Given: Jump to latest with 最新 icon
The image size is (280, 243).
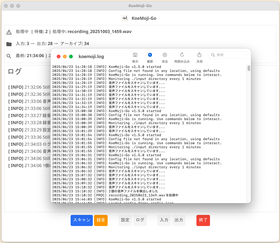Looking at the screenshot, I should pyautogui.click(x=150, y=55).
